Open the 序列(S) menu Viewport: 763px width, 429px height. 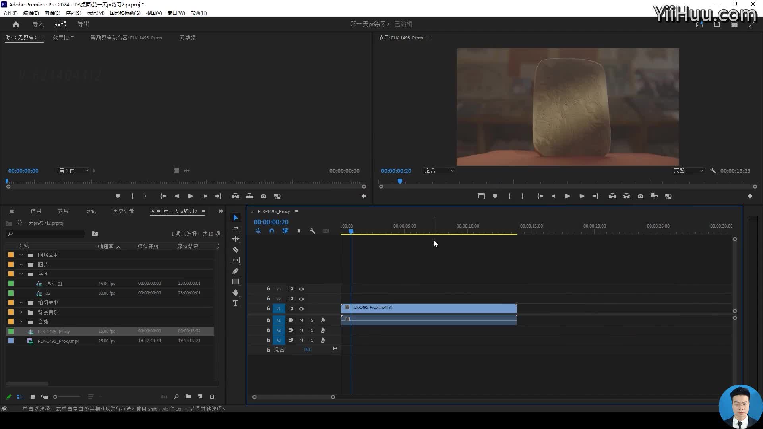click(74, 13)
